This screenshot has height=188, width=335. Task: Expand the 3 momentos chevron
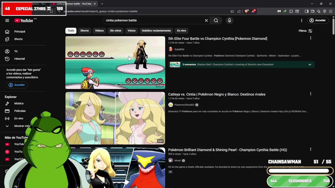[310, 64]
